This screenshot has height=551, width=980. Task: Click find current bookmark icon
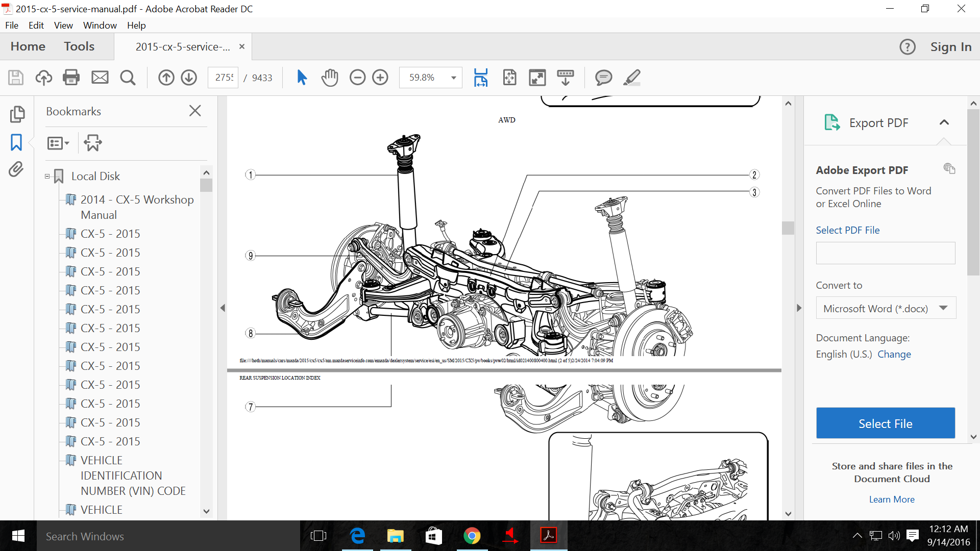[93, 143]
